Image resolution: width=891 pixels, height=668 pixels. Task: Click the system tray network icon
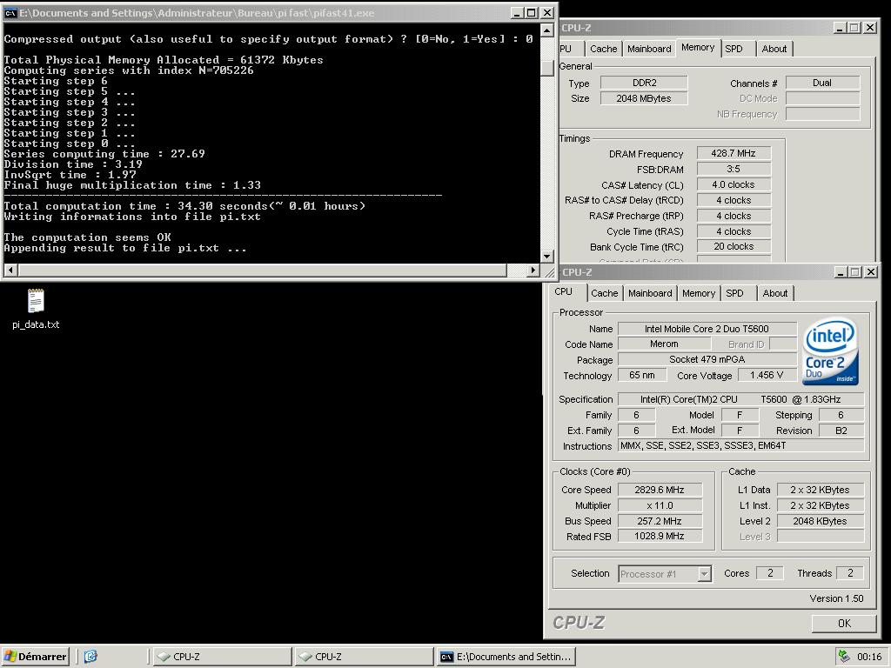click(844, 657)
